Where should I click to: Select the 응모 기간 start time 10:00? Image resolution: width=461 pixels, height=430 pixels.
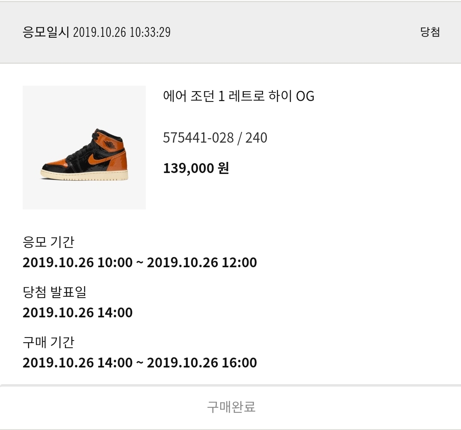(x=115, y=262)
